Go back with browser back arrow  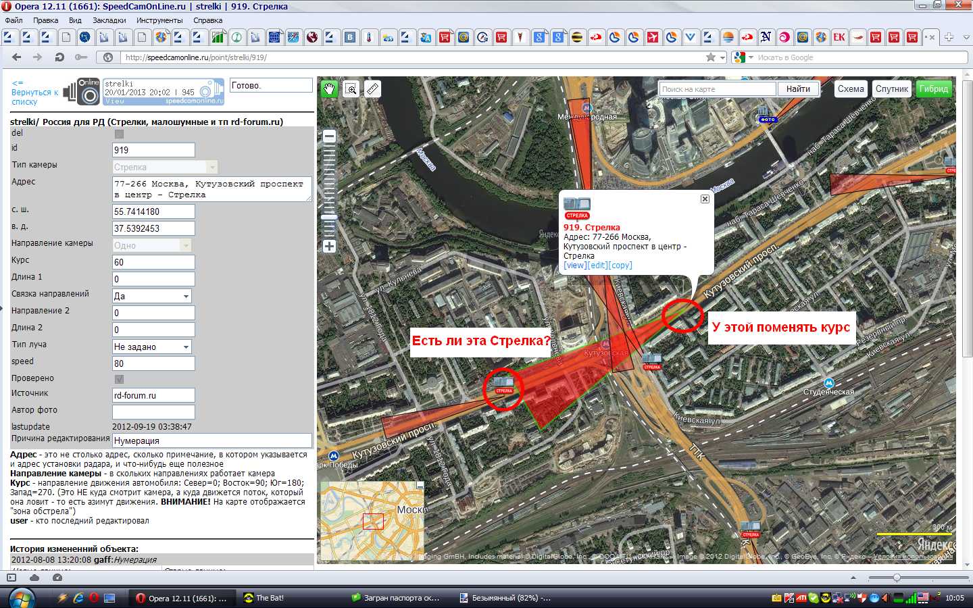coord(17,57)
